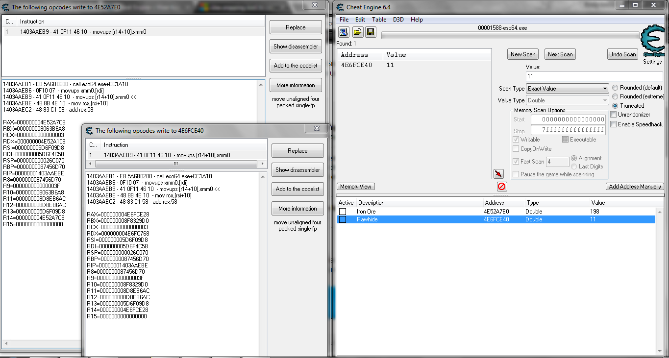Click the Fast Scan alignment value field

pos(557,162)
